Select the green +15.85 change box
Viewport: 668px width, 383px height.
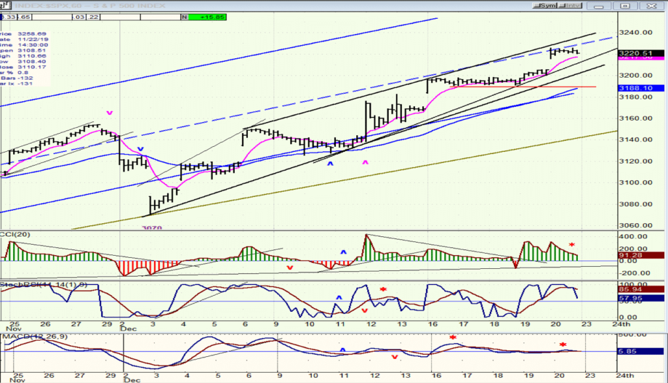pos(207,17)
